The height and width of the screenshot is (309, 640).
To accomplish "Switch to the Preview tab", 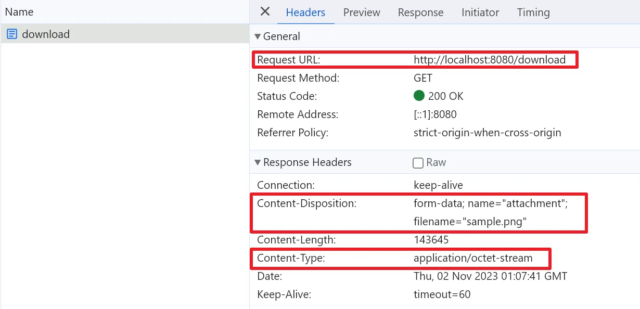I will pyautogui.click(x=362, y=12).
